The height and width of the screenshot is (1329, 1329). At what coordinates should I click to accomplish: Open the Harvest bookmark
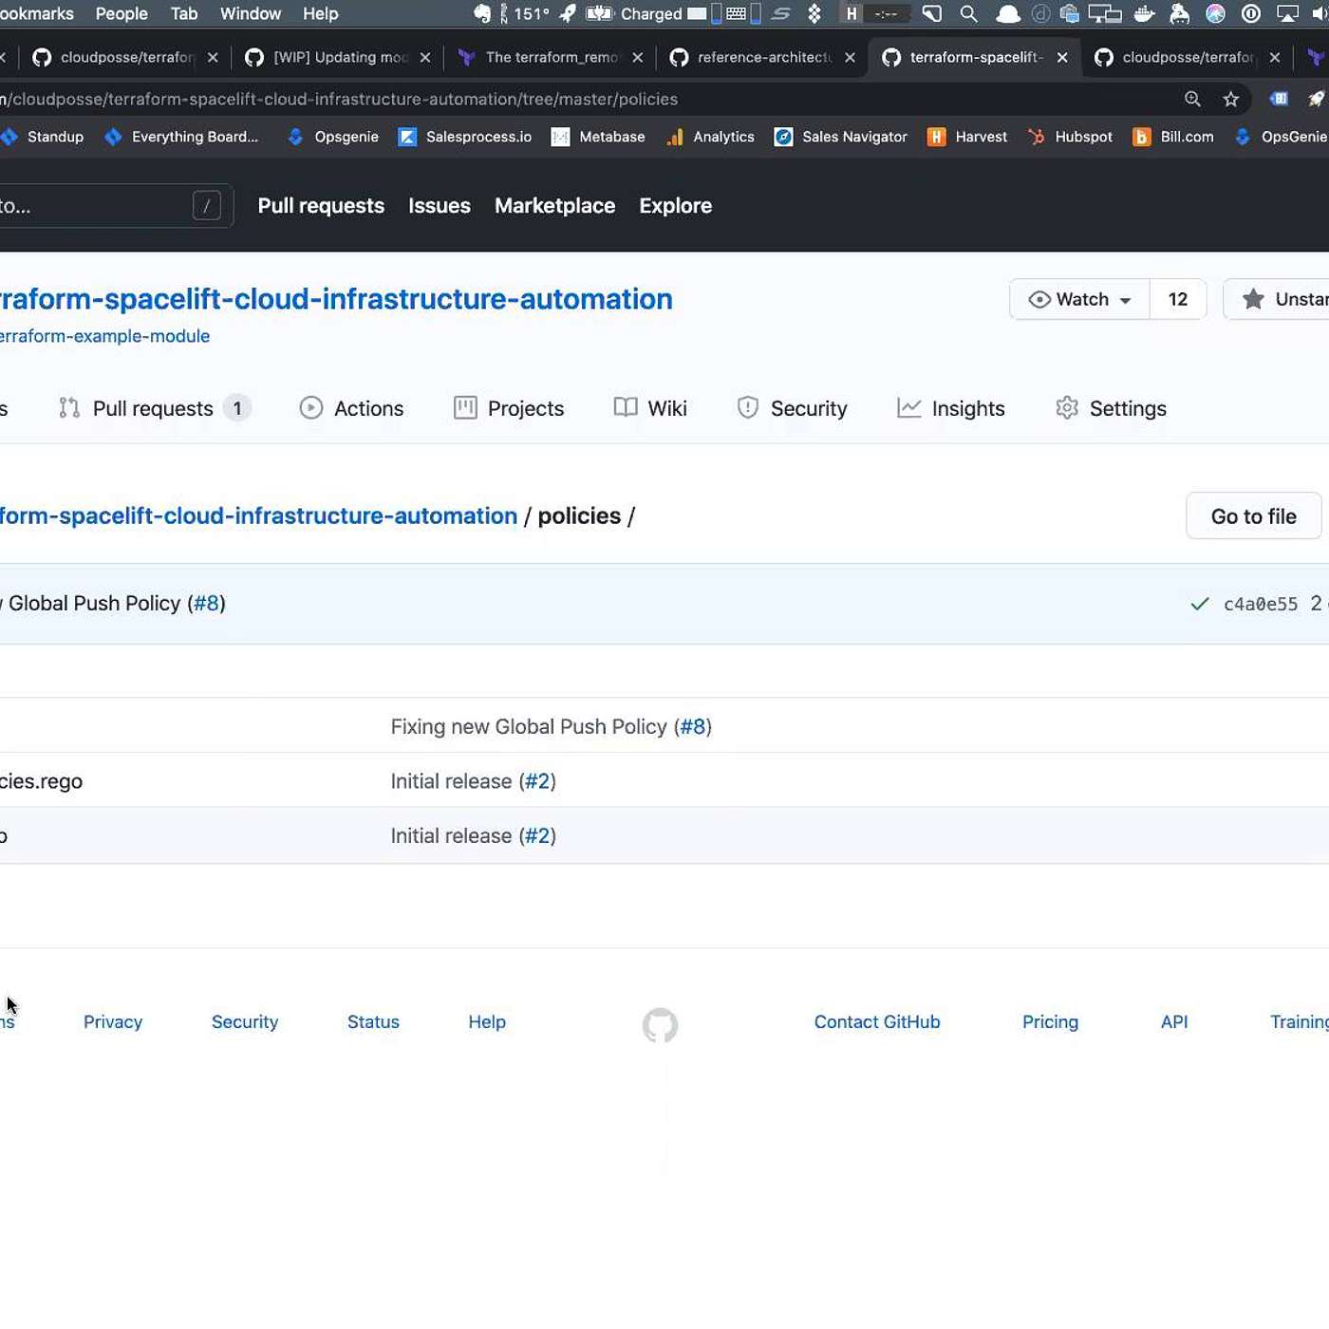tap(967, 137)
